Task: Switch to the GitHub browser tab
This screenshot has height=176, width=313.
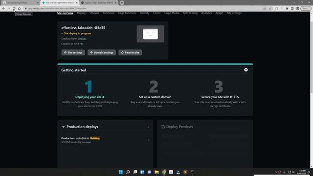Action: click(x=21, y=3)
